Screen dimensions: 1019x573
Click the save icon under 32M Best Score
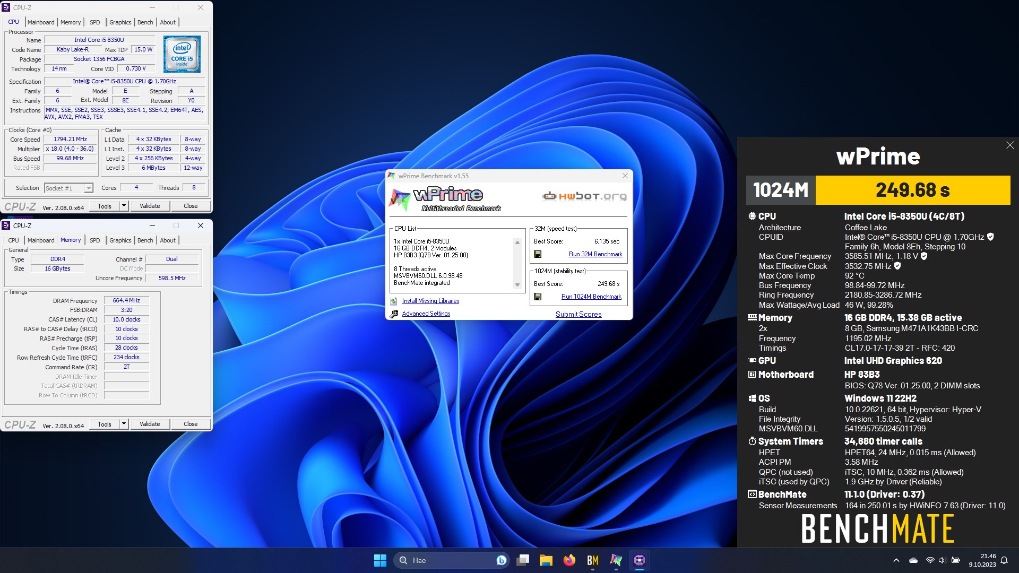[538, 254]
